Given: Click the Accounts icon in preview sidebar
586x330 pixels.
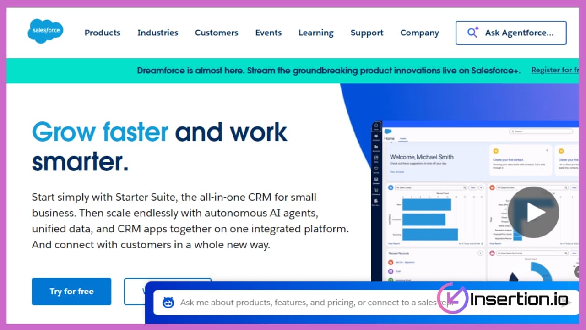Looking at the screenshot, I should [376, 148].
